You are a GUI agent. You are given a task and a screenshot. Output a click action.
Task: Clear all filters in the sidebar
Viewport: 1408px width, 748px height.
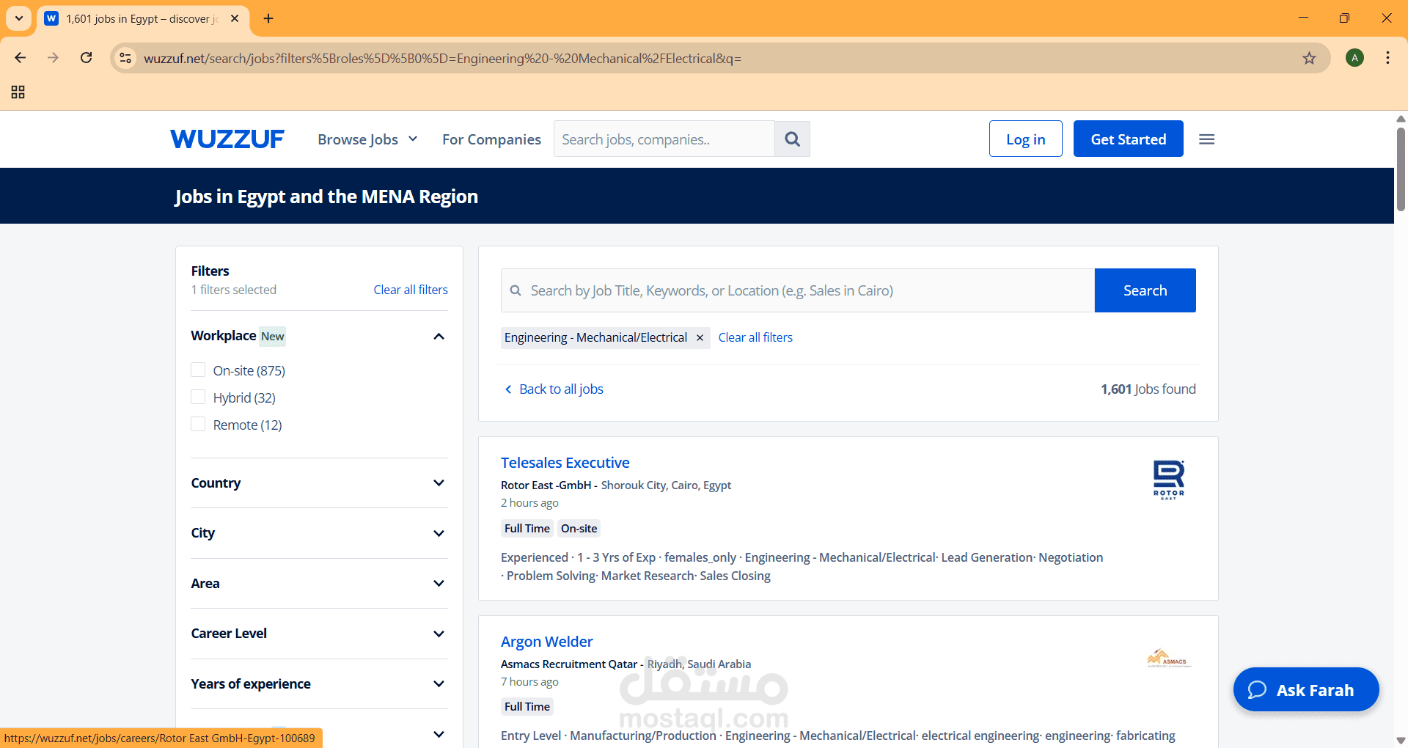pyautogui.click(x=411, y=290)
